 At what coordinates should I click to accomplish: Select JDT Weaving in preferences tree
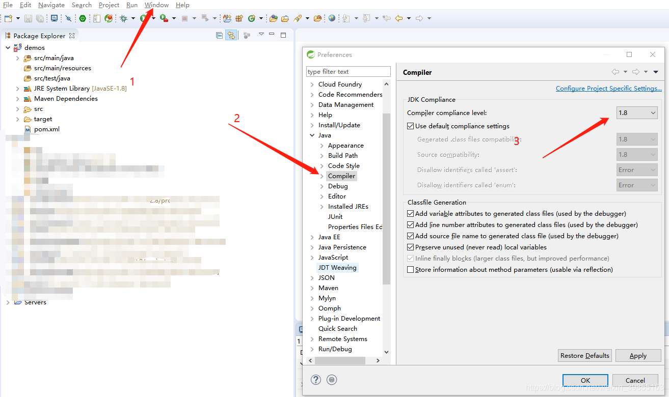click(337, 267)
